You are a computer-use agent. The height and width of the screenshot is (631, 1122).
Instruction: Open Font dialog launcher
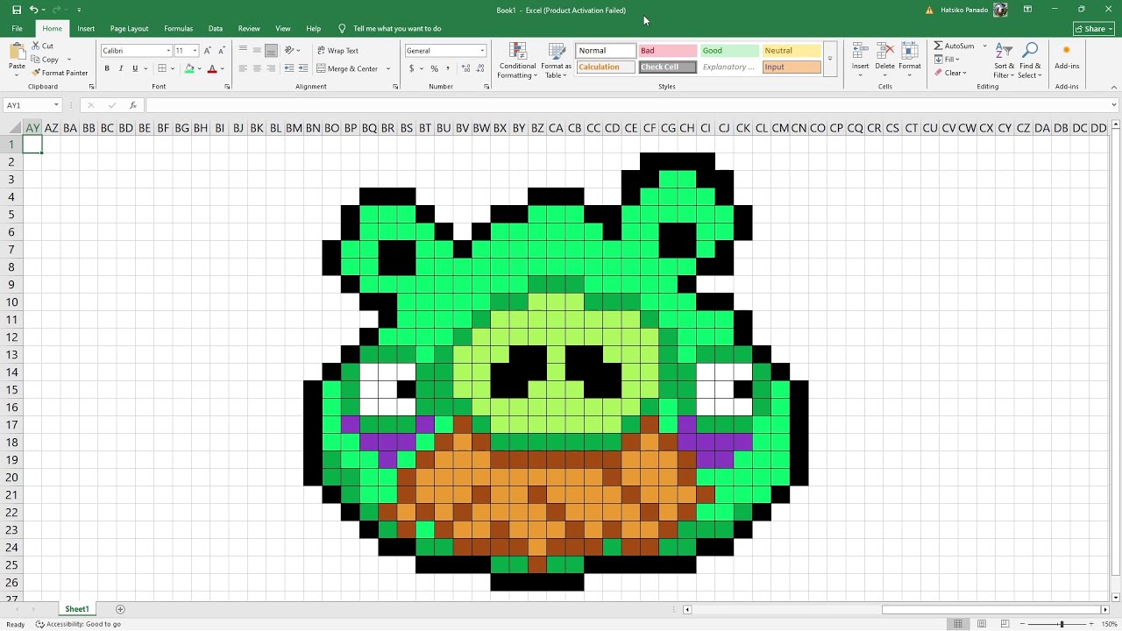click(227, 87)
